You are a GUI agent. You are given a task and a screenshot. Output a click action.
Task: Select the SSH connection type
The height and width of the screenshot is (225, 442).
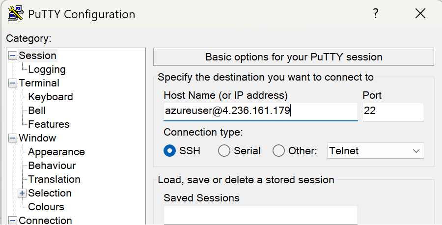[x=170, y=151]
